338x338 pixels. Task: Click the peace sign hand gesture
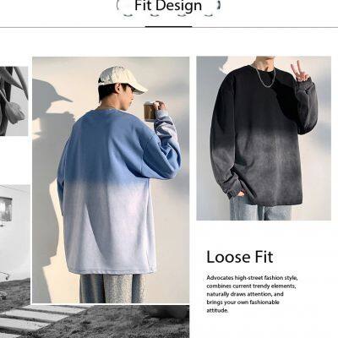(x=297, y=71)
